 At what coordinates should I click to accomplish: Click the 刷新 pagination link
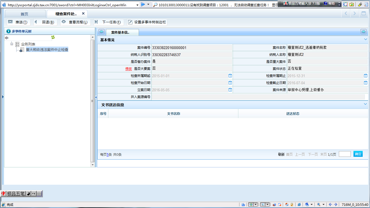pyautogui.click(x=281, y=154)
